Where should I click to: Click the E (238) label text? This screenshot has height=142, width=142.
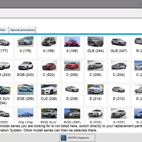pyautogui.click(x=72, y=99)
